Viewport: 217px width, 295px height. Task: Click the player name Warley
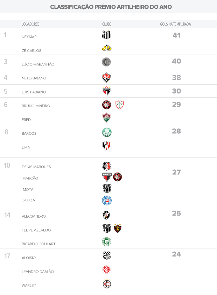[x=29, y=286]
